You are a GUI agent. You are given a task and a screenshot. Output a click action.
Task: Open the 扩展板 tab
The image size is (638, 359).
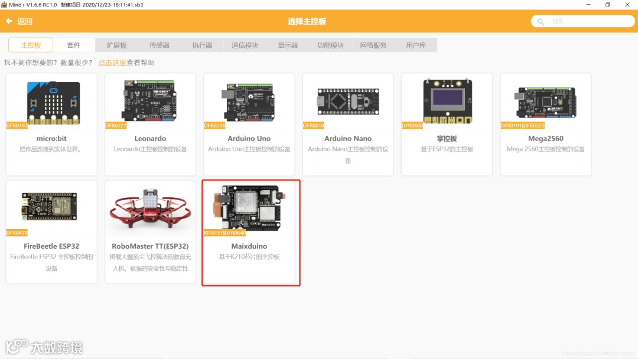coord(117,45)
